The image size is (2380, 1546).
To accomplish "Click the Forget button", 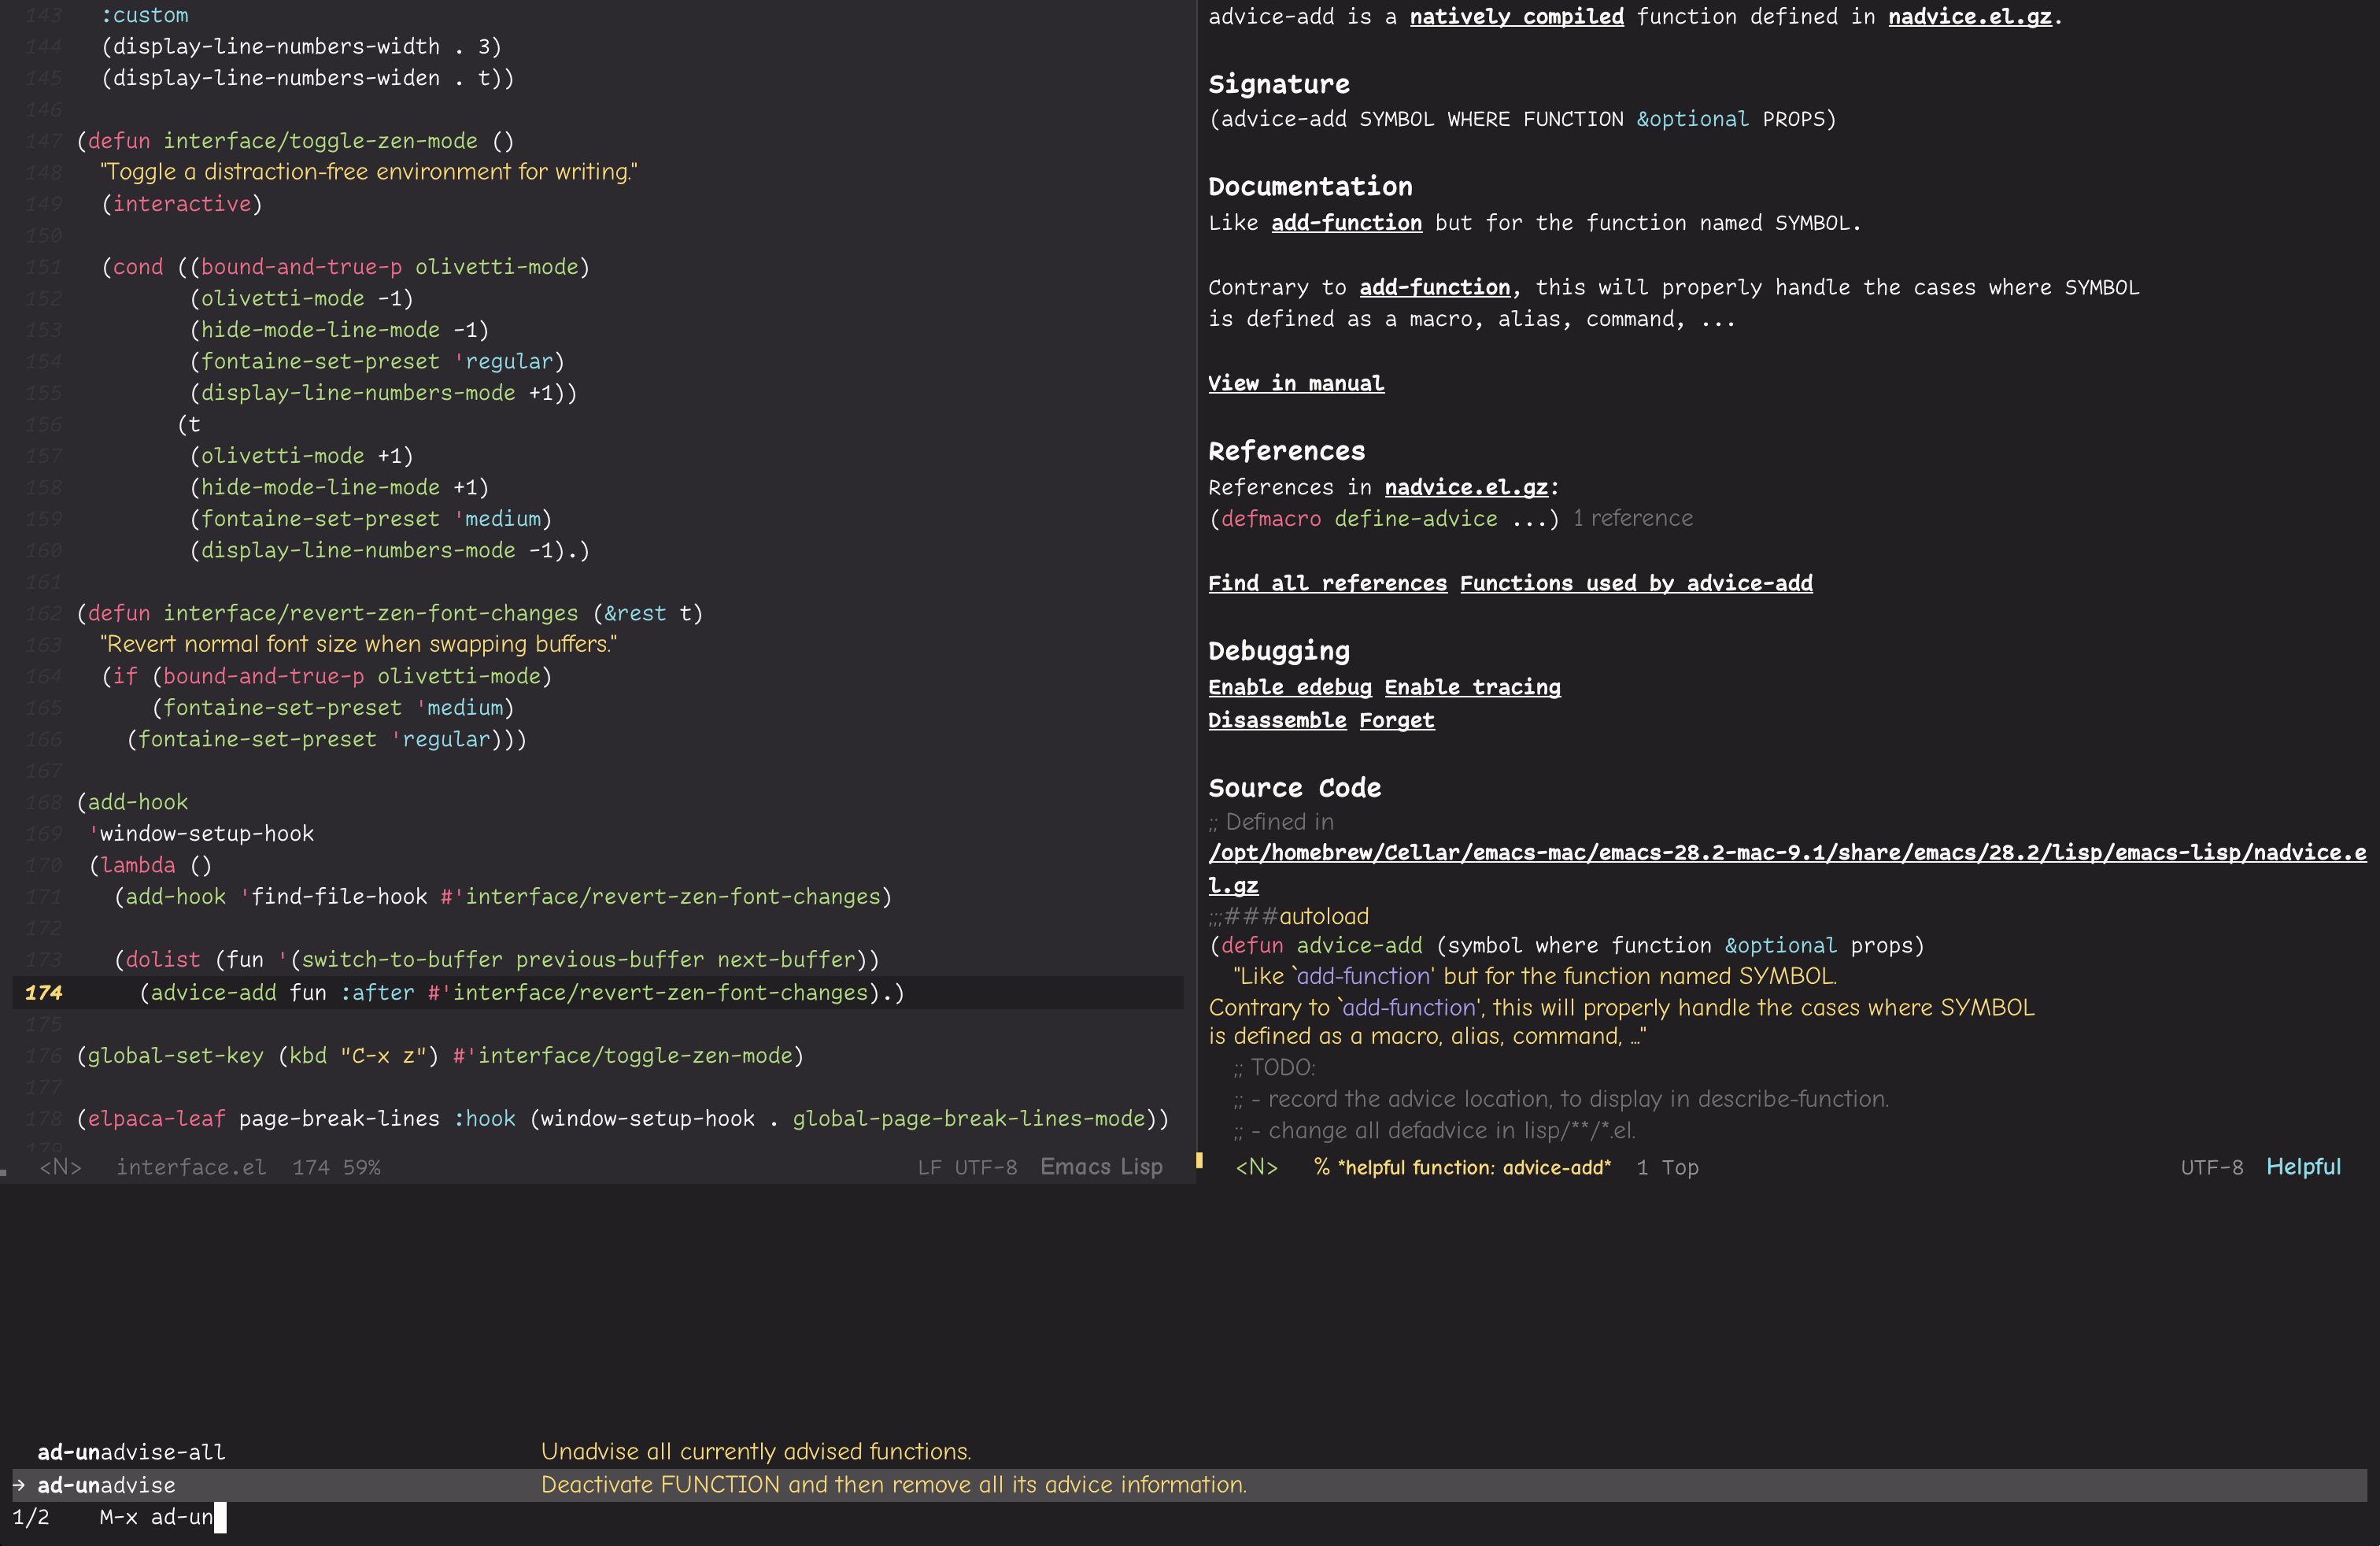I will click(x=1396, y=720).
